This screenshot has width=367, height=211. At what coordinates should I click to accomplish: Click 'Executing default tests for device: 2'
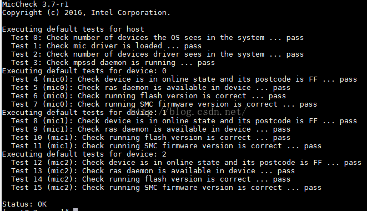(84, 154)
